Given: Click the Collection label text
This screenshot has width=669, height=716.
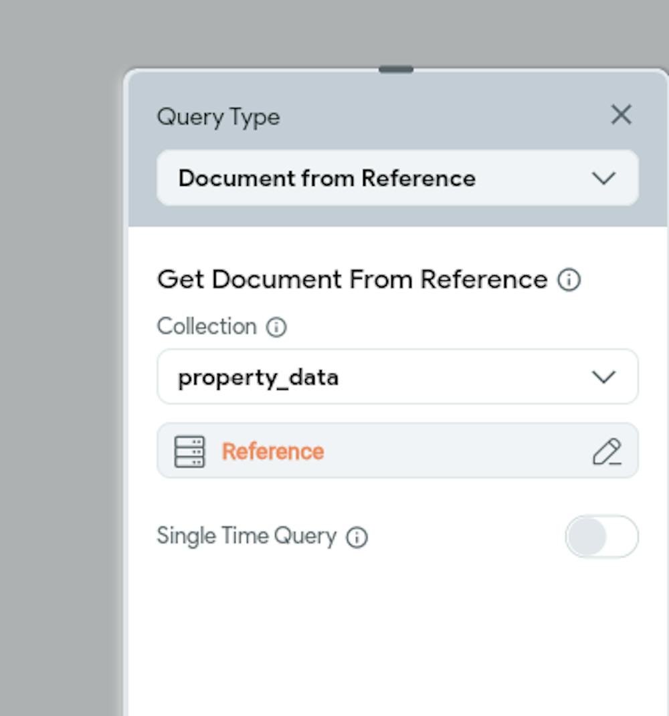Looking at the screenshot, I should [206, 327].
